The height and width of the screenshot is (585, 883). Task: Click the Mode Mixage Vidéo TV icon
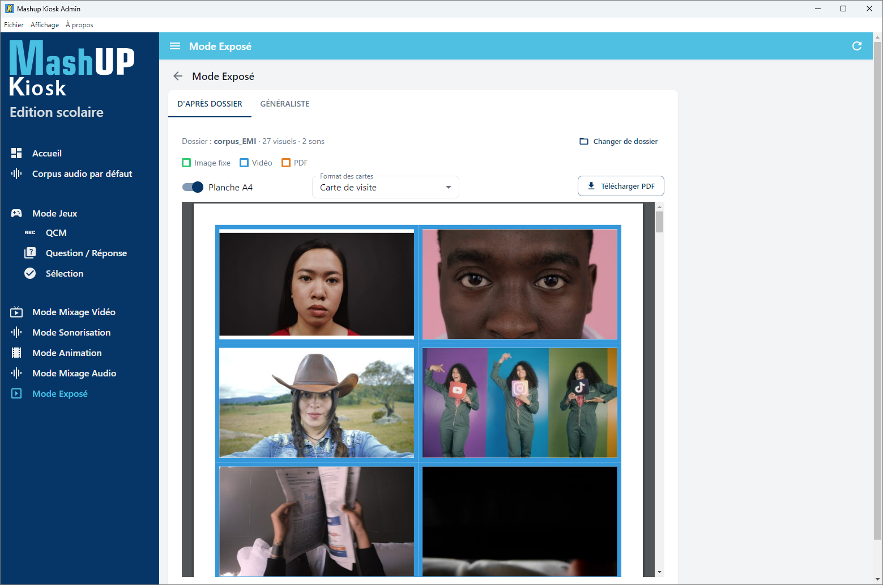tap(16, 312)
